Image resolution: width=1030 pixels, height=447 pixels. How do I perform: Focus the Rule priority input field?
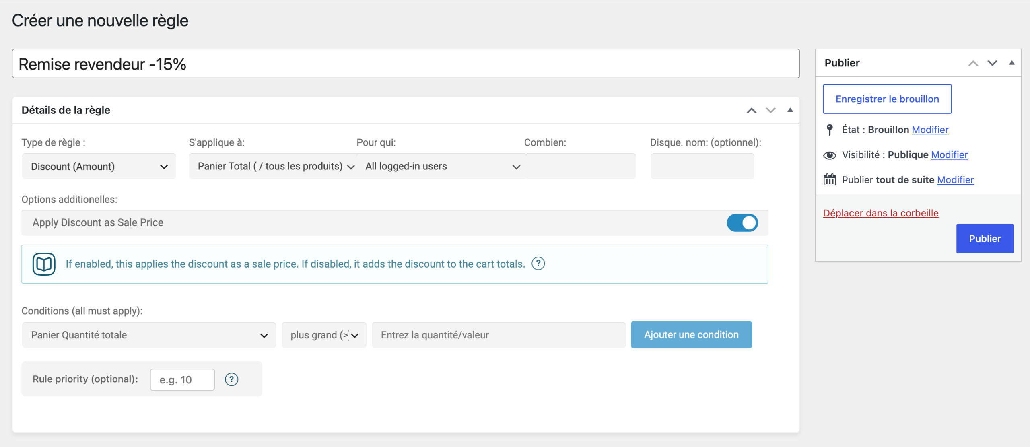[x=182, y=379]
